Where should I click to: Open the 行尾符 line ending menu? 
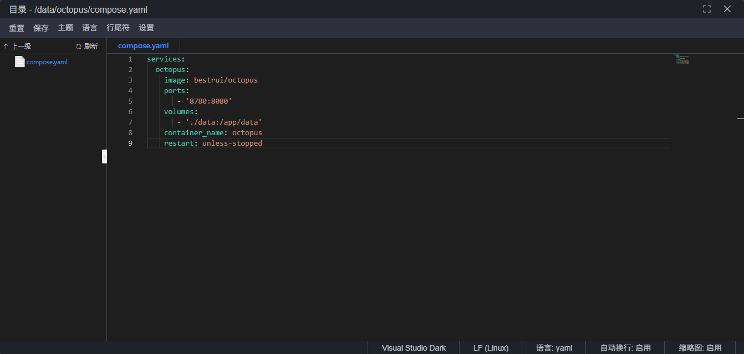[118, 28]
